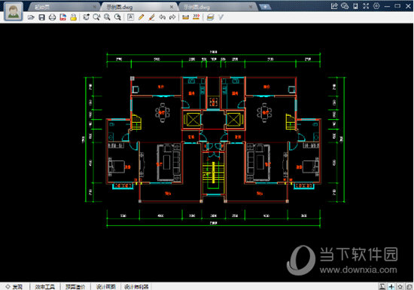Save the drawing with floppy disk icon
Screen dimensions: 414x290
[x=41, y=17]
